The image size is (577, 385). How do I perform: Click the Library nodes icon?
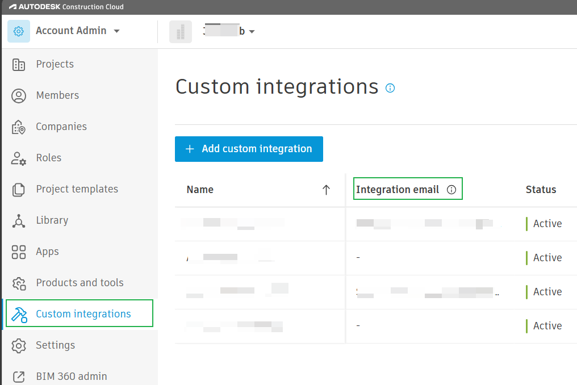click(x=19, y=221)
